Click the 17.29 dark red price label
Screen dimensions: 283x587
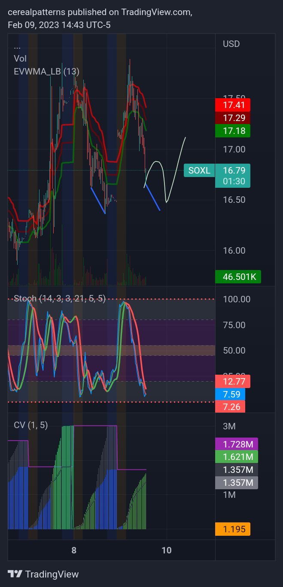[233, 118]
